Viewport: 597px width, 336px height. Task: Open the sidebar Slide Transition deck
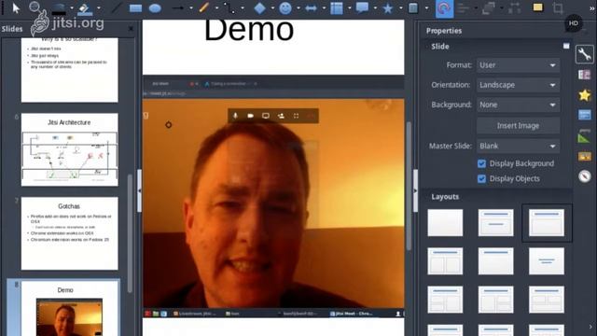(x=584, y=75)
